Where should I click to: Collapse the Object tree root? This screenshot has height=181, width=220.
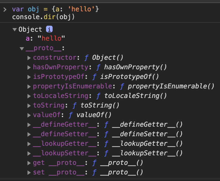[15, 30]
